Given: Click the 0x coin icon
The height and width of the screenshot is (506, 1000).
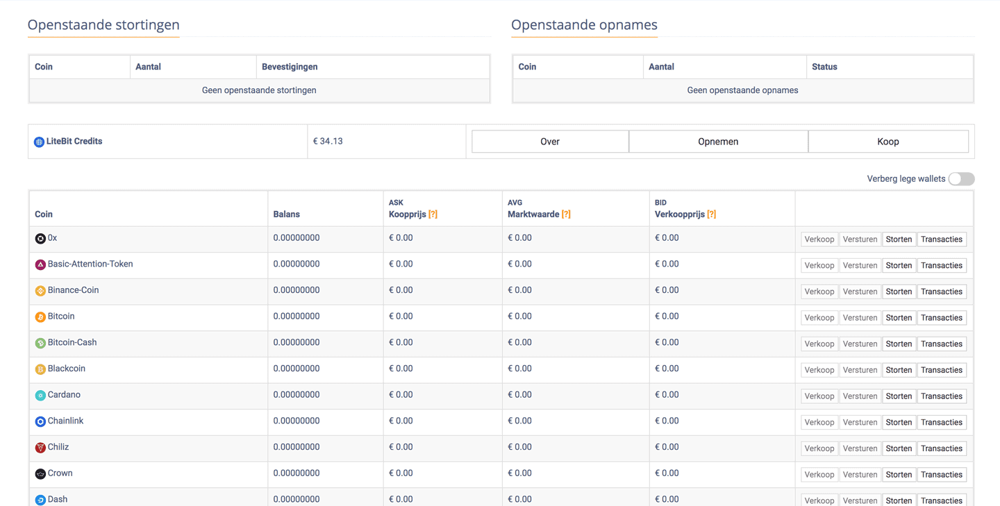Looking at the screenshot, I should [x=40, y=239].
